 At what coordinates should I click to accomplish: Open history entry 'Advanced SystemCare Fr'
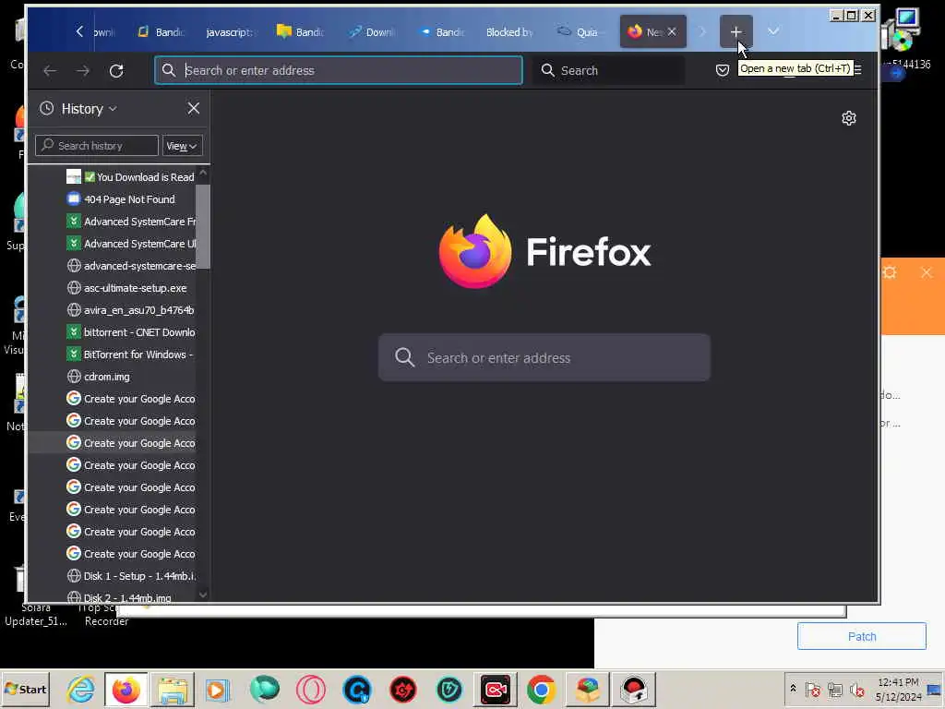[131, 222]
